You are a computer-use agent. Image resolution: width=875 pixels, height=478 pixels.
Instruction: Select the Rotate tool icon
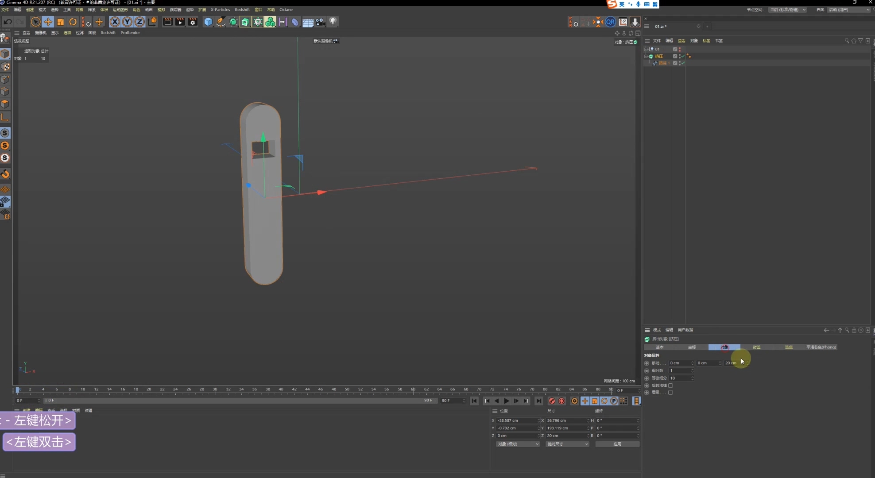tap(73, 22)
